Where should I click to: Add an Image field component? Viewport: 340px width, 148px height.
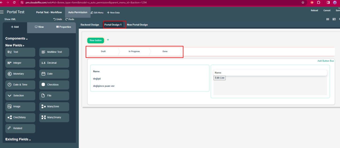(x=20, y=107)
